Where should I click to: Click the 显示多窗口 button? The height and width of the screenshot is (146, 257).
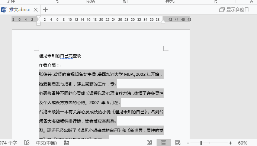tap(234, 10)
